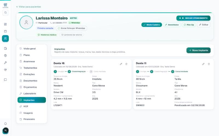Screen dimensions: 219x136
Task: Open the wallet icon in sidebar
Action: click(x=5, y=49)
